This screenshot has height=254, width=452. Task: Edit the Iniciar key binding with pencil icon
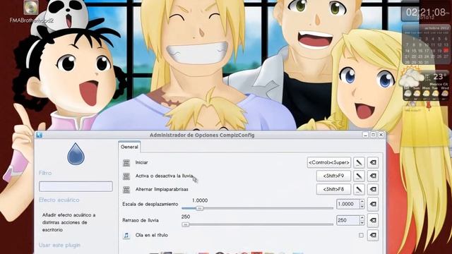pos(359,163)
